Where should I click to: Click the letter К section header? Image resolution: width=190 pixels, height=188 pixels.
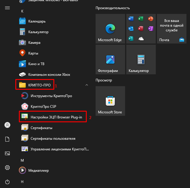22,11
